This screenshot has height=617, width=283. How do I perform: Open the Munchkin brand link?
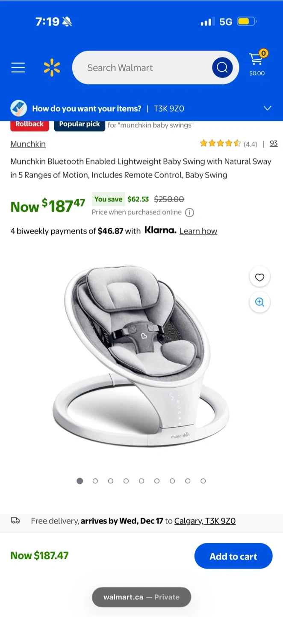click(28, 144)
